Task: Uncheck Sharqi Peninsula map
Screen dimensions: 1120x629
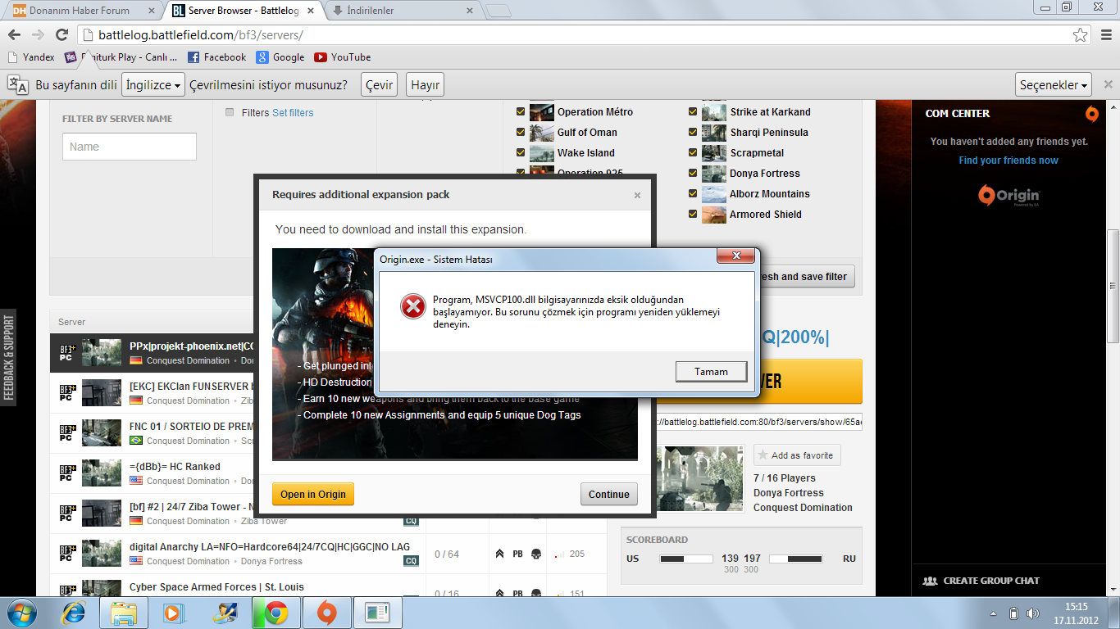Action: (694, 132)
